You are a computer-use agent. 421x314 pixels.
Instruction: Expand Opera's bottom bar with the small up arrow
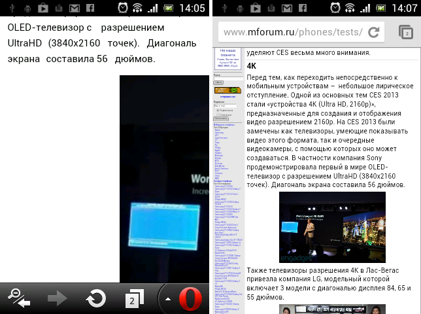pyautogui.click(x=168, y=299)
